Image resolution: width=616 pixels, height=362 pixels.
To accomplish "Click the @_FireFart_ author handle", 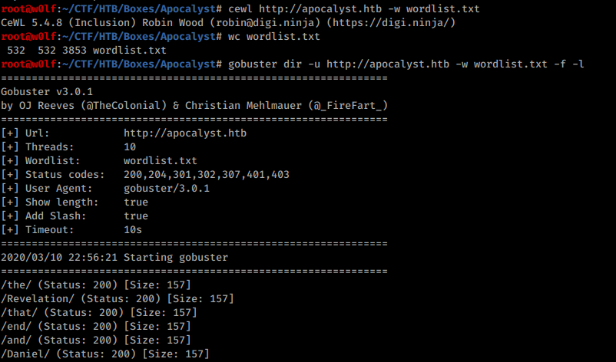I will click(348, 106).
